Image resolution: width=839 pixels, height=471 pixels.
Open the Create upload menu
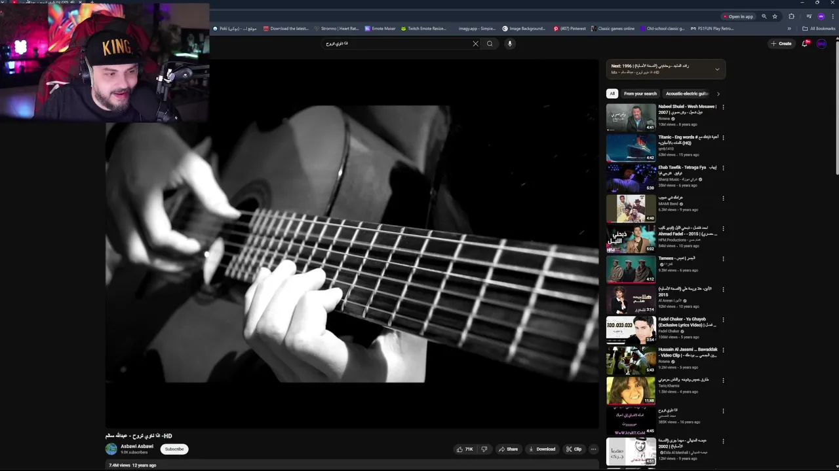(781, 44)
